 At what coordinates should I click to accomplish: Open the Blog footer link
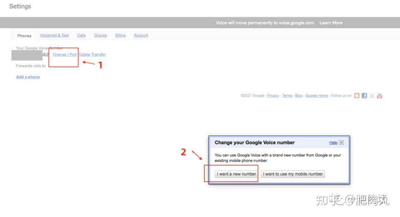coord(299,96)
